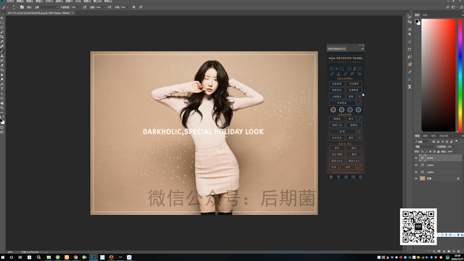Open the brush flow dropdown arrow
Viewport: 464px width, 261px height.
coord(104,7)
